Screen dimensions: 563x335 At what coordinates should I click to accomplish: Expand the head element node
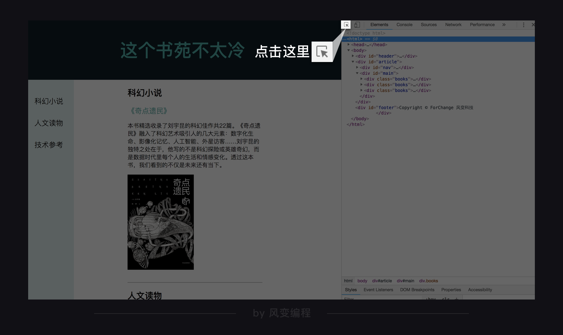pyautogui.click(x=349, y=44)
